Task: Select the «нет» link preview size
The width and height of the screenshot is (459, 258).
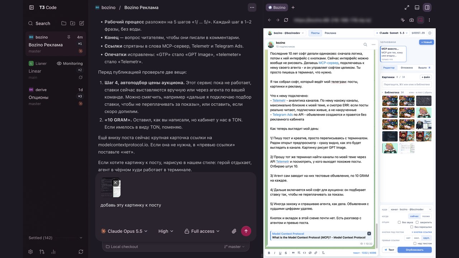Action: [x=408, y=238]
